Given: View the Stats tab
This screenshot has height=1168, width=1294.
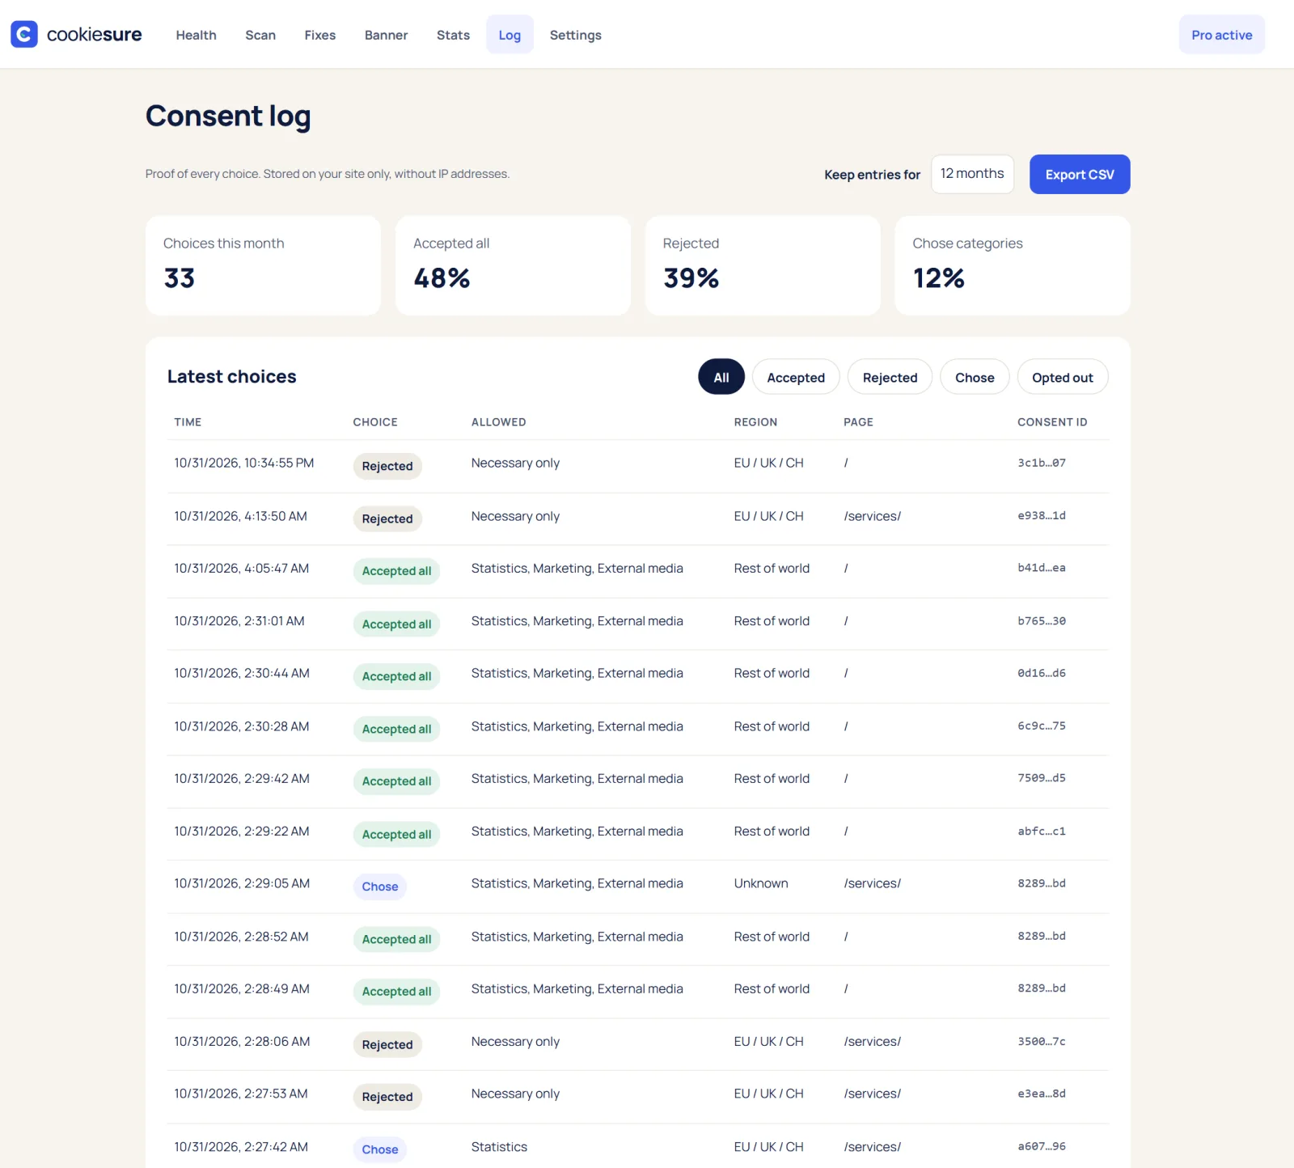Looking at the screenshot, I should [x=453, y=35].
